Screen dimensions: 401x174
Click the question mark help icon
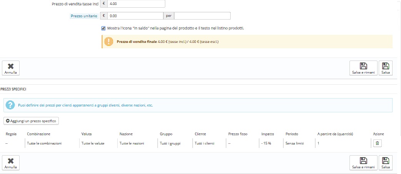pos(11,105)
